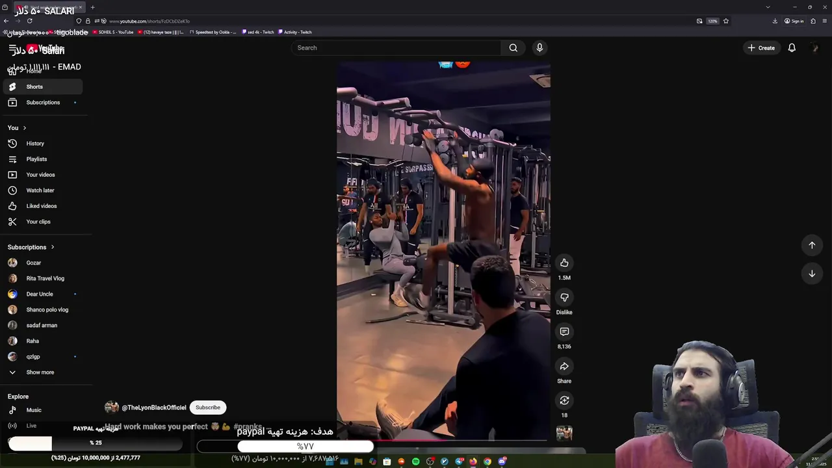The height and width of the screenshot is (468, 832).
Task: Open the Rita Travel Vlog subscription
Action: click(43, 278)
